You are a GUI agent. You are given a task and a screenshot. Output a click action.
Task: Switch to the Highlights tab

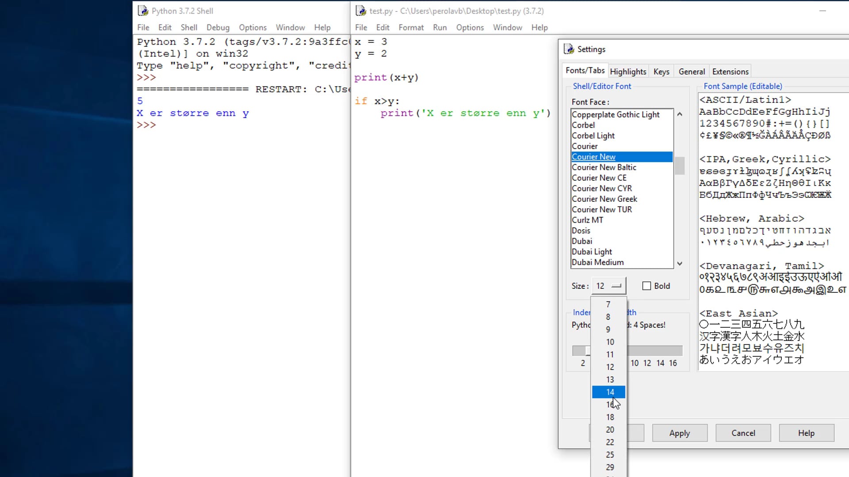[x=628, y=71]
